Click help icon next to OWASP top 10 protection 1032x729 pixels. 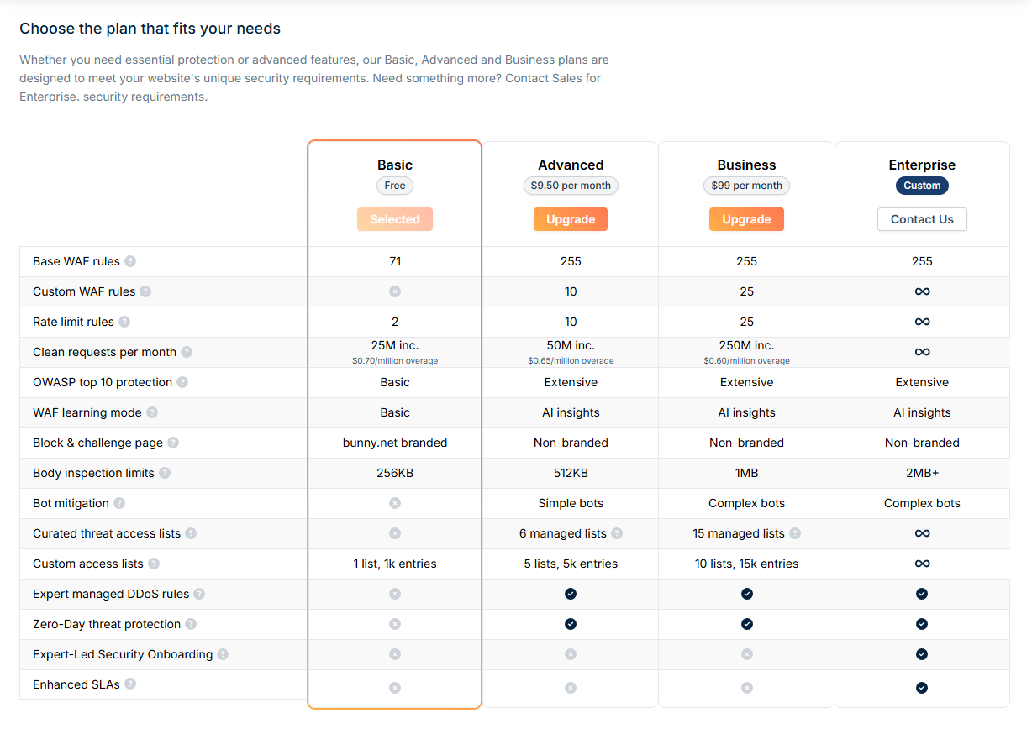point(182,382)
